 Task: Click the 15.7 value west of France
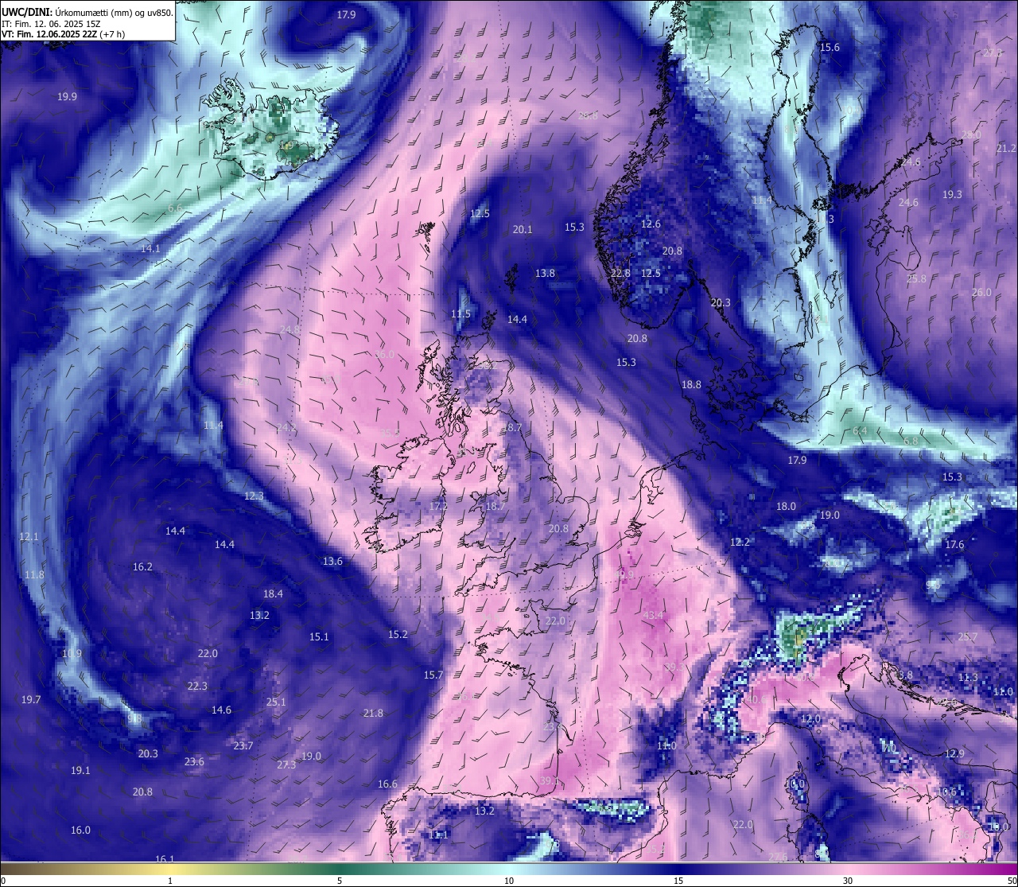tap(433, 675)
